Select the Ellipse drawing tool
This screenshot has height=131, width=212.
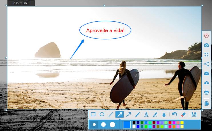[102, 114]
